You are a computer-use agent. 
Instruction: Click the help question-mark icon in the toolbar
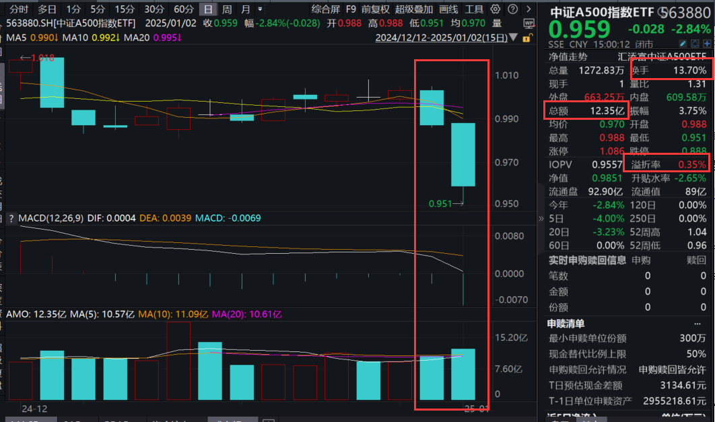point(512,9)
